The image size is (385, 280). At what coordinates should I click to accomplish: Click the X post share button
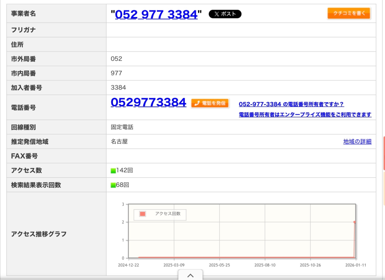[x=225, y=14]
